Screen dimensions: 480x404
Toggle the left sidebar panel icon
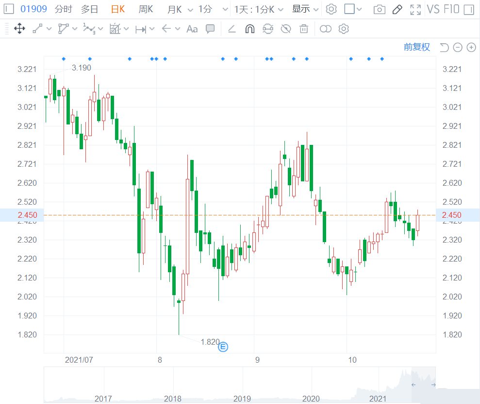[9, 9]
